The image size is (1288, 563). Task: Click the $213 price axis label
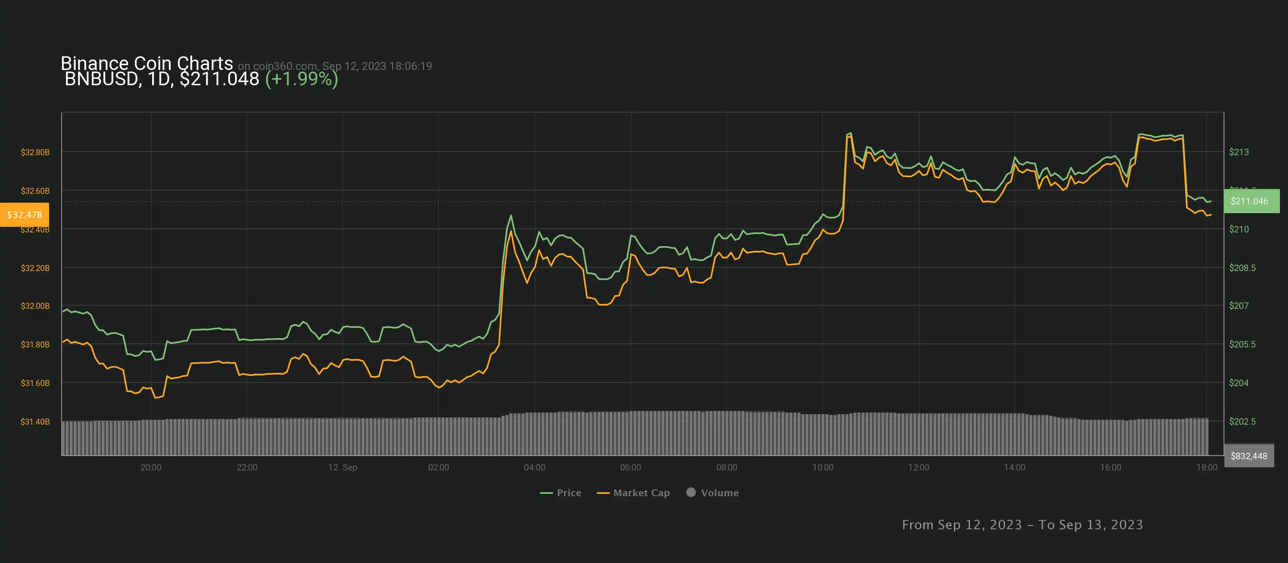point(1238,152)
